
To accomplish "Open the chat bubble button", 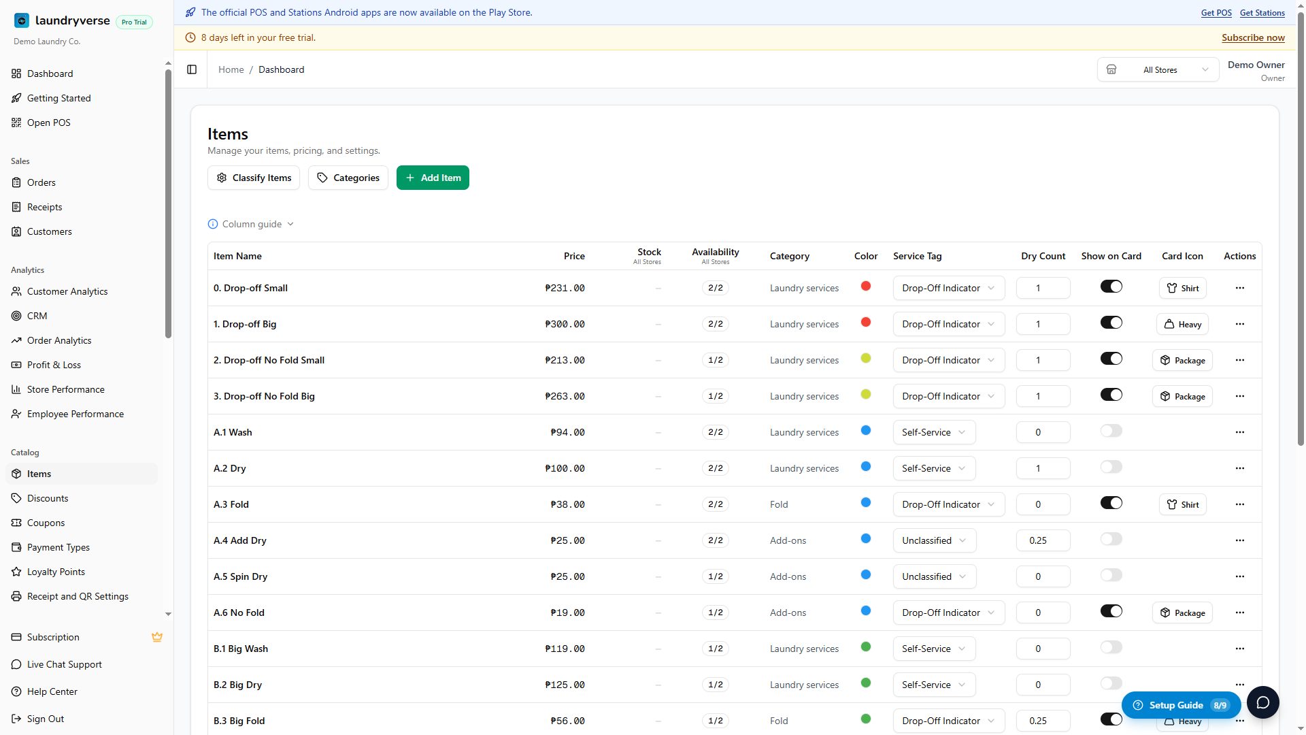I will point(1263,702).
